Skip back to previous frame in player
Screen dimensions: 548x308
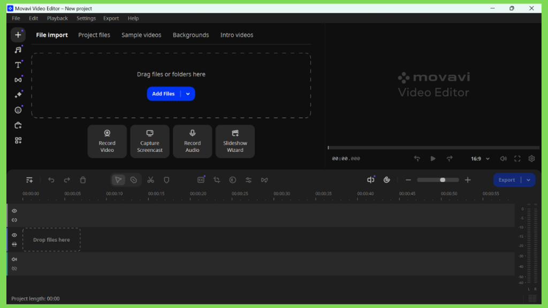[417, 158]
